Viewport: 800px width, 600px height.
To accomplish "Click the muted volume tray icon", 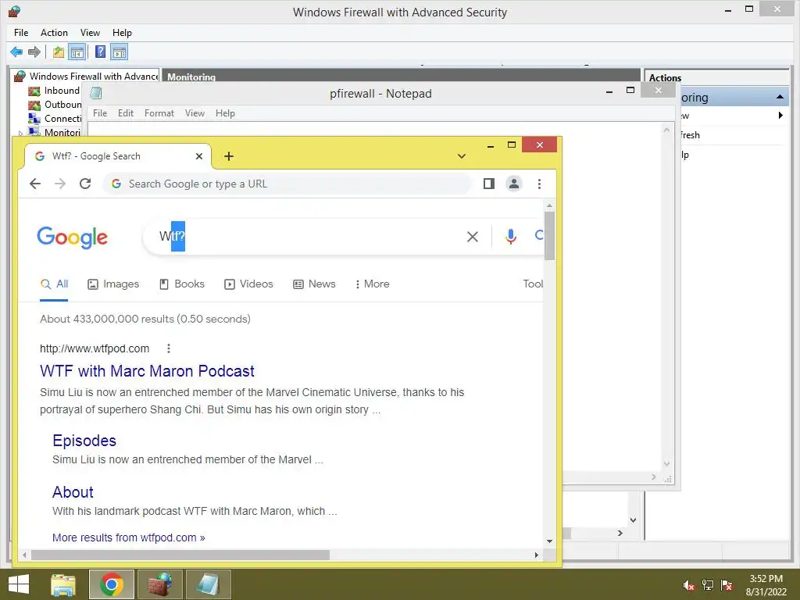I will click(x=688, y=585).
